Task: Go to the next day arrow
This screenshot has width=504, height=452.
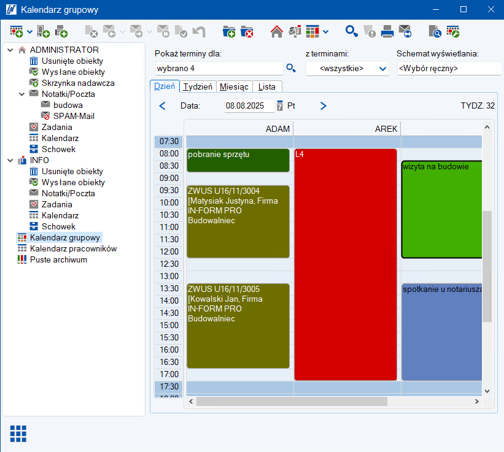Action: click(324, 106)
